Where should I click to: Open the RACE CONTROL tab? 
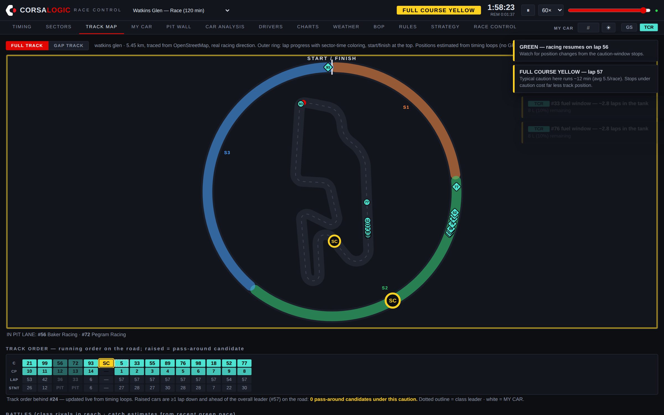(495, 27)
